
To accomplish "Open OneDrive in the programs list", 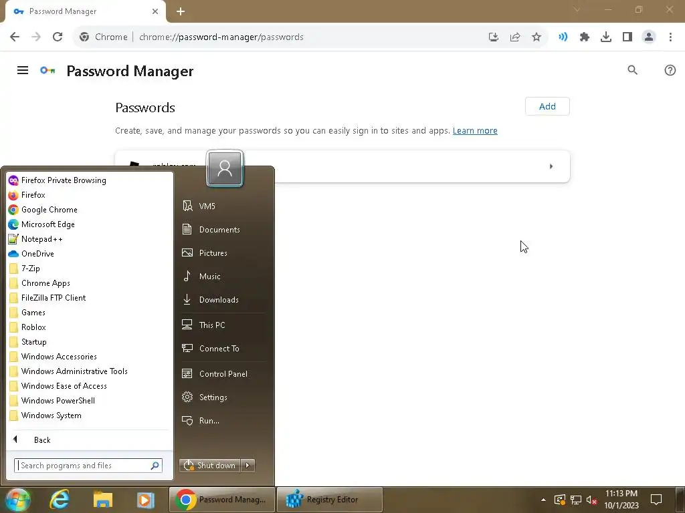I will [31, 254].
